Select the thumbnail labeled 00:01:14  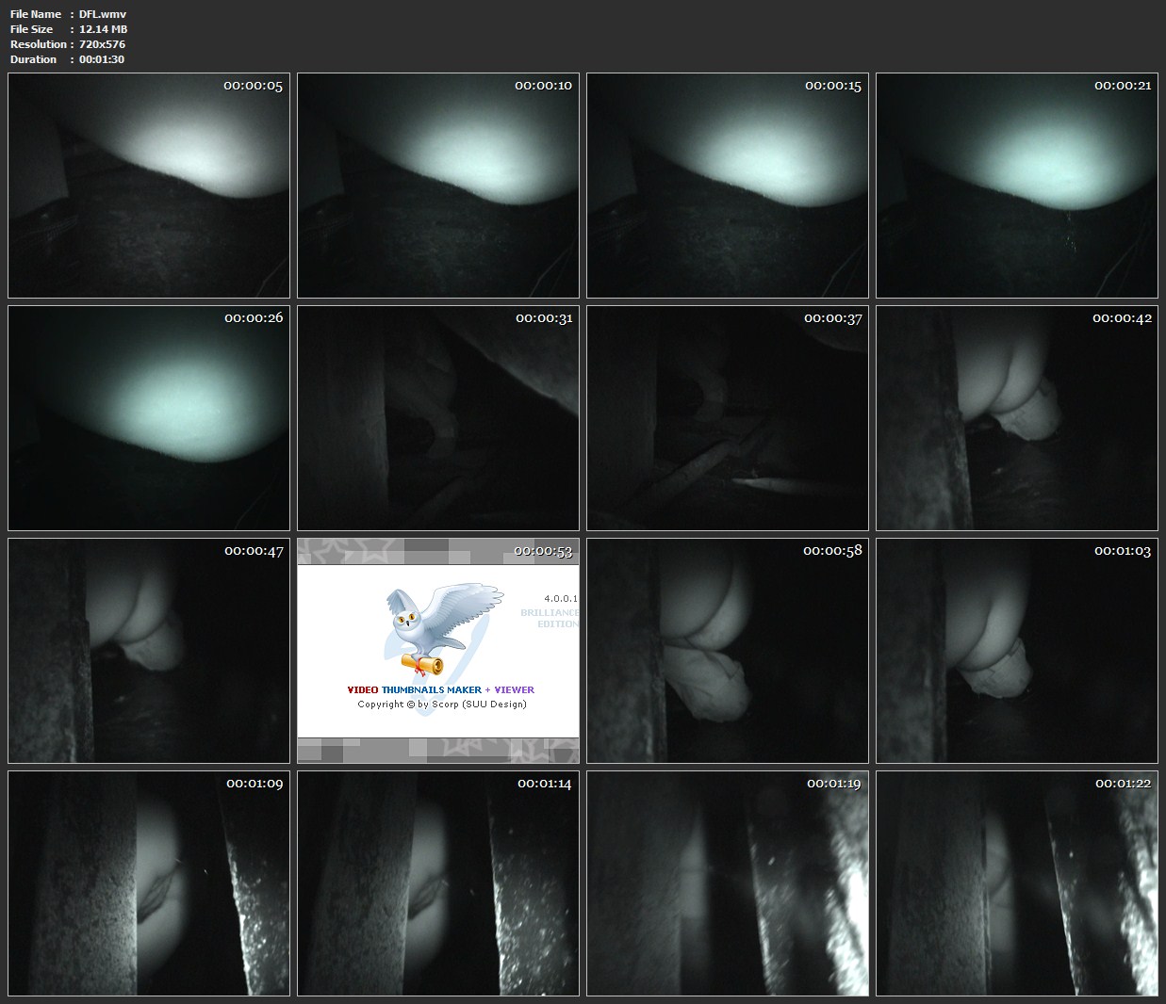pyautogui.click(x=438, y=883)
